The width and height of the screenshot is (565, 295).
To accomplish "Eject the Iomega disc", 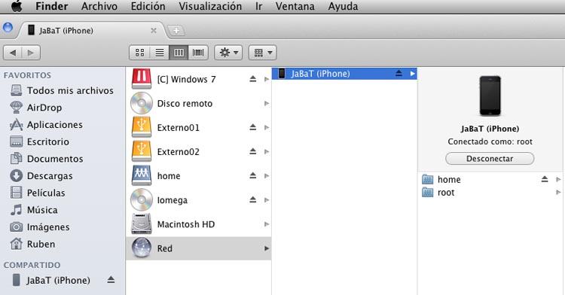I will (253, 199).
